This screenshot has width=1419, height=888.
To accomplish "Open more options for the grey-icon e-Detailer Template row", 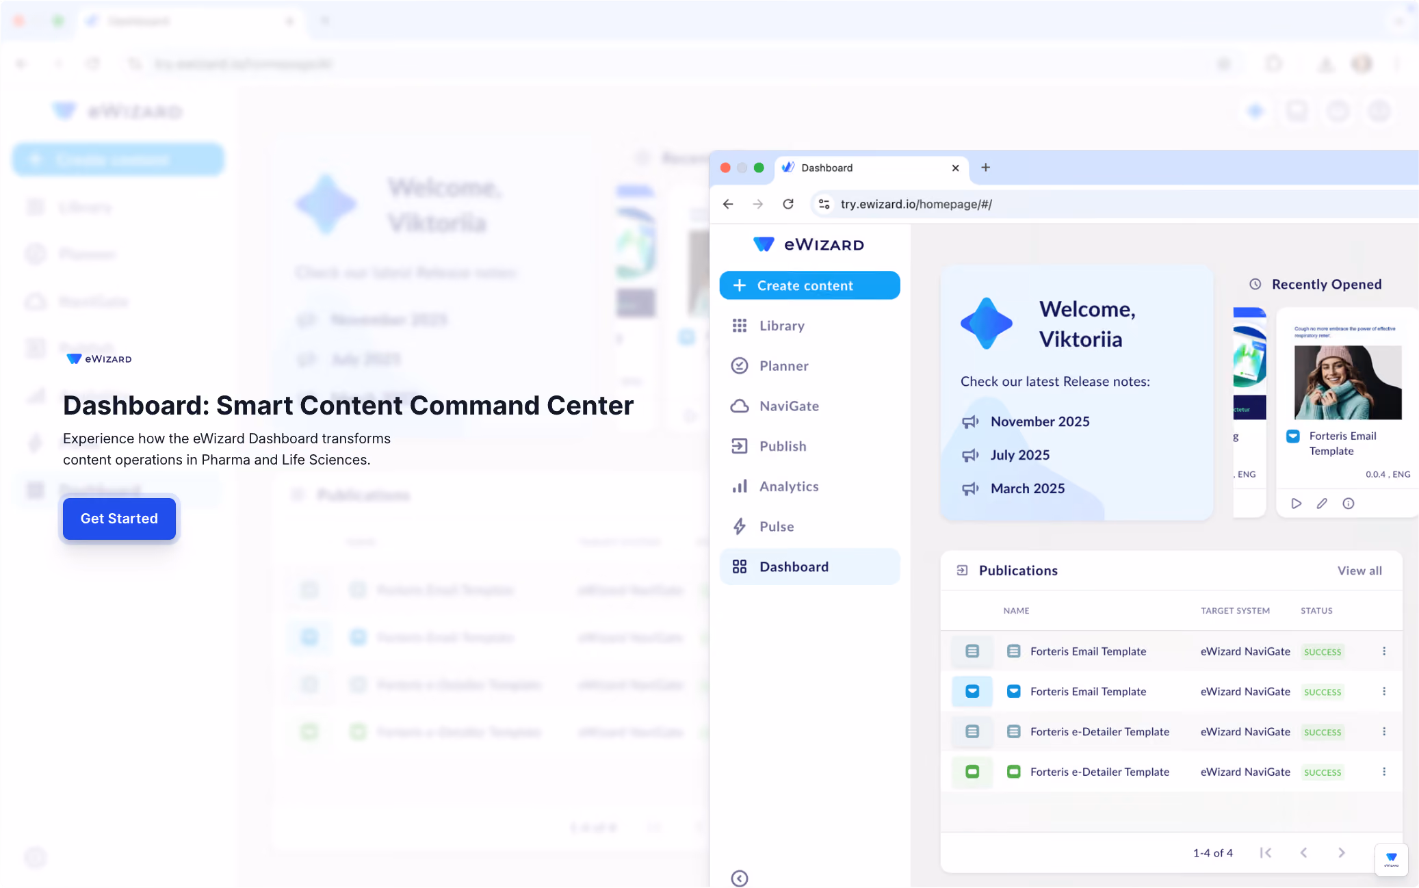I will tap(1384, 731).
